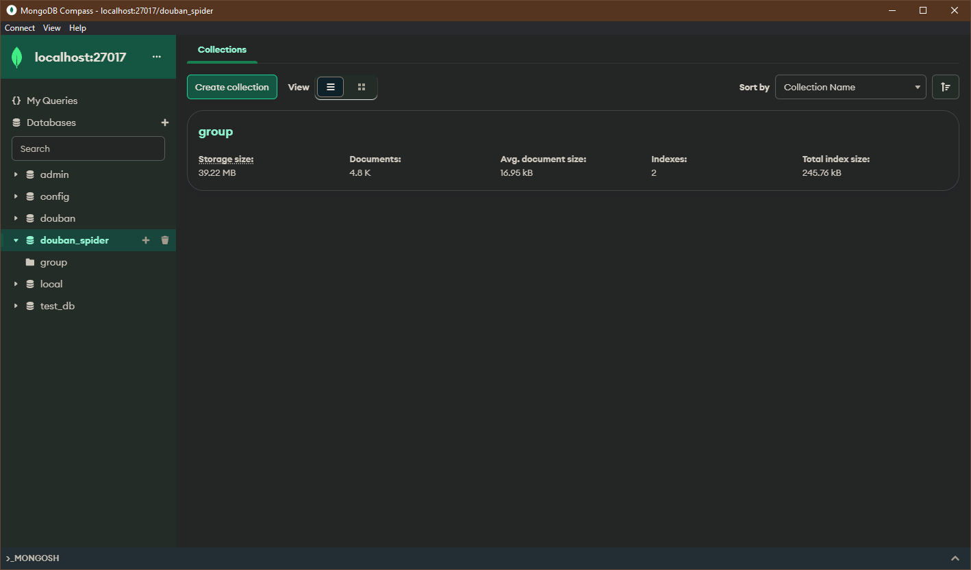This screenshot has height=570, width=971.
Task: Focus the database Search field
Action: click(88, 148)
